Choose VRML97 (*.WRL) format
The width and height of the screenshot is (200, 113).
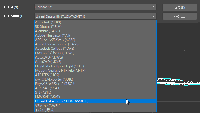click(95, 106)
